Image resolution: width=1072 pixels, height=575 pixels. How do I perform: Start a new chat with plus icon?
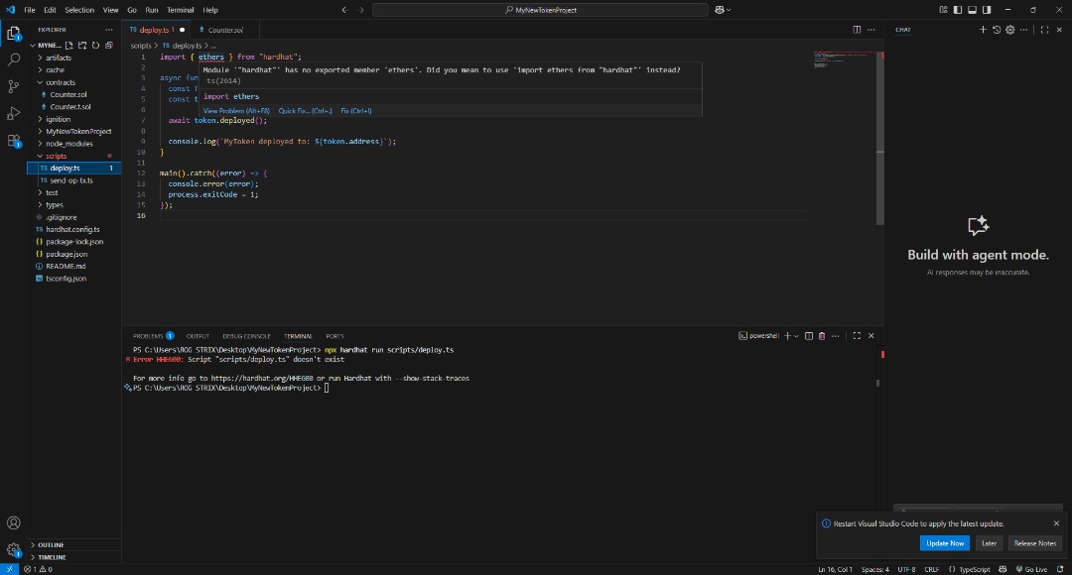pos(983,30)
